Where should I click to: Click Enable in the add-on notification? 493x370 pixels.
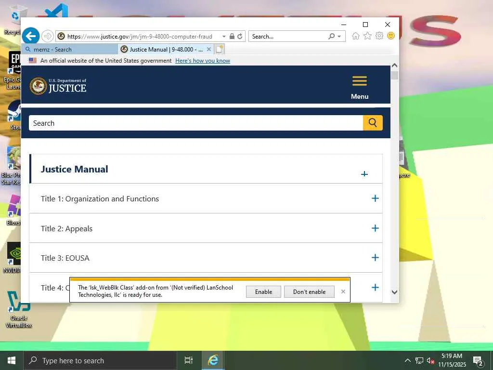pyautogui.click(x=263, y=291)
